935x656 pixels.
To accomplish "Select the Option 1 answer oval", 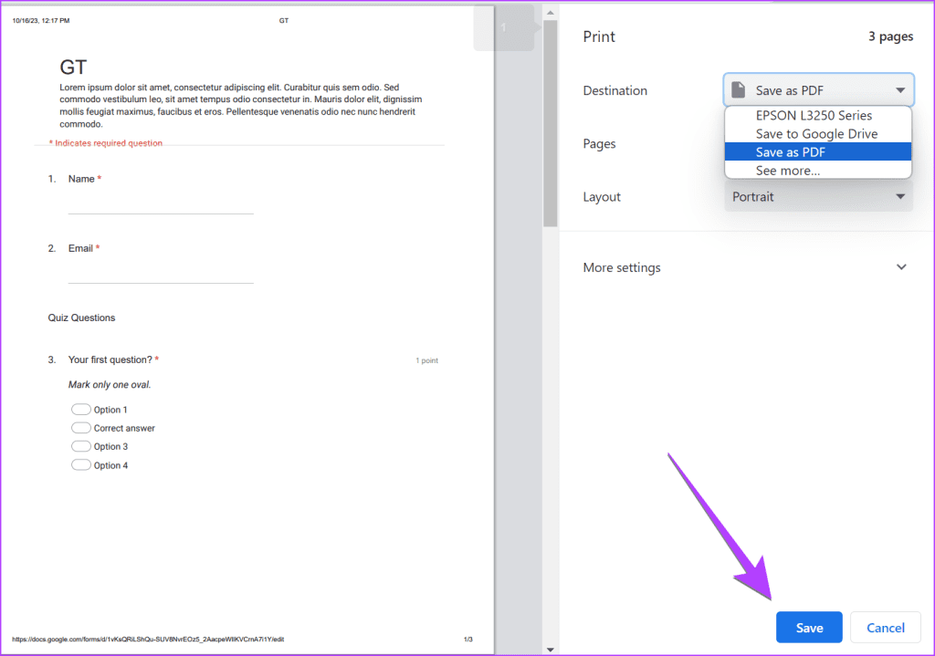I will pos(80,409).
